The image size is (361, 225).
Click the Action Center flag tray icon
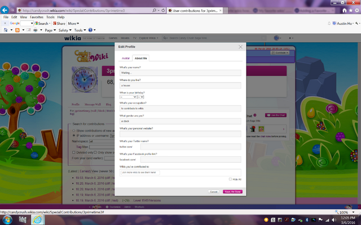(x=320, y=220)
